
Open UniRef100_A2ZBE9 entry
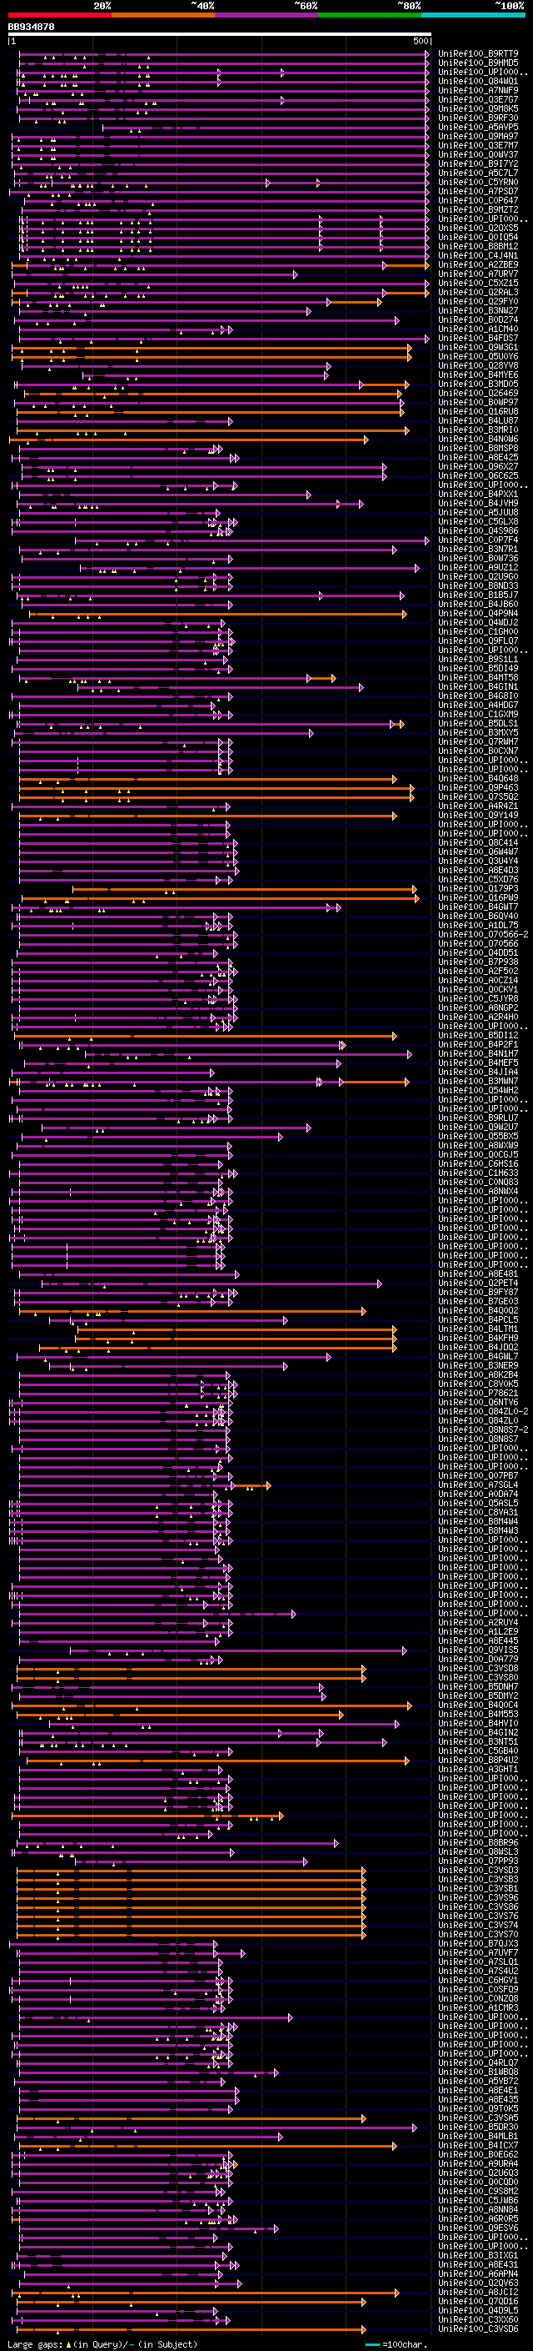[478, 264]
